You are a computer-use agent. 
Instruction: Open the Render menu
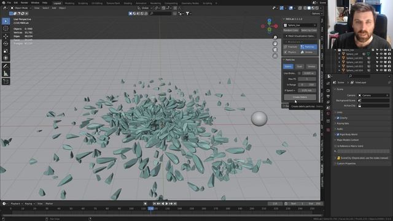pyautogui.click(x=25, y=2)
